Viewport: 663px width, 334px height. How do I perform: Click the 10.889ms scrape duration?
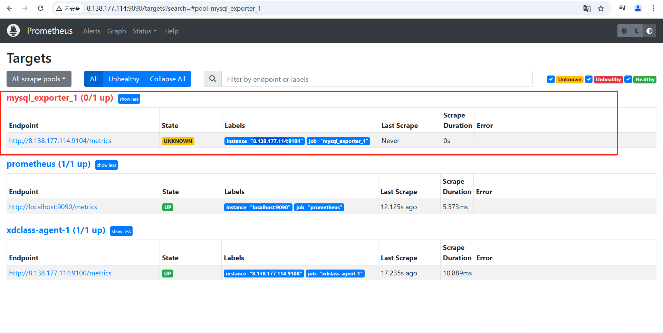457,273
